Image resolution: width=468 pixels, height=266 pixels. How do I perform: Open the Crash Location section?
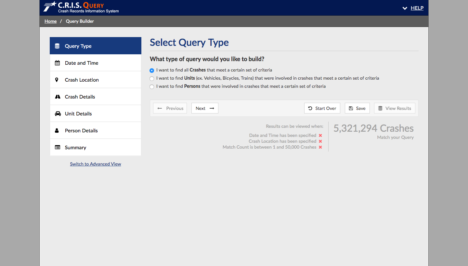82,79
